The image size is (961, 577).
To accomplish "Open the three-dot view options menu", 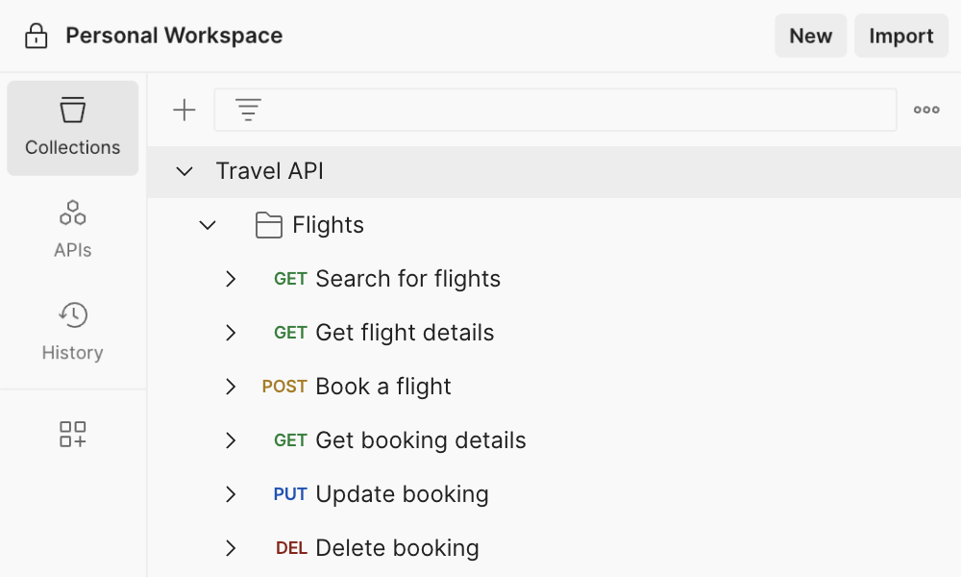I will (926, 111).
